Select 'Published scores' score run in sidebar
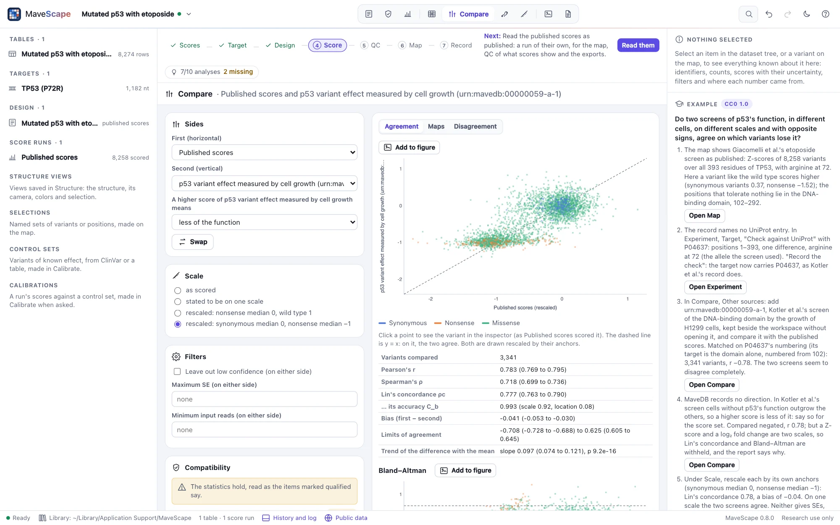 tap(79, 157)
